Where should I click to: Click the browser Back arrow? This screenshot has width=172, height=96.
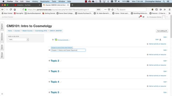[2, 10]
